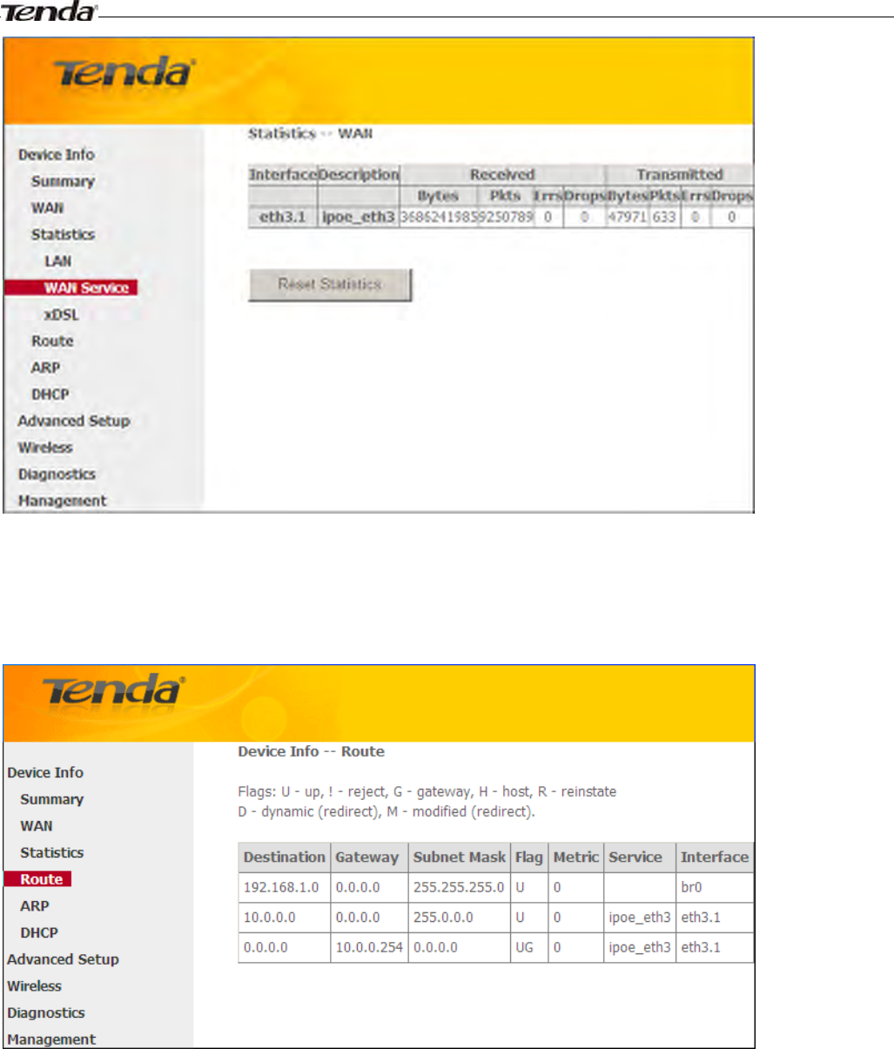Click 'eth3.1' interface in the 10.0.0.254 gateway row
The width and height of the screenshot is (894, 1049).
715,947
